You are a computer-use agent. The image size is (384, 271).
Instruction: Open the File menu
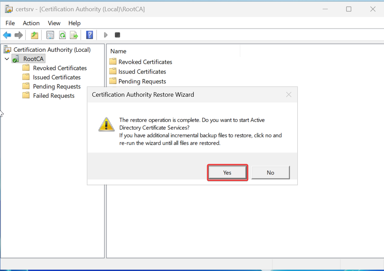(x=10, y=23)
